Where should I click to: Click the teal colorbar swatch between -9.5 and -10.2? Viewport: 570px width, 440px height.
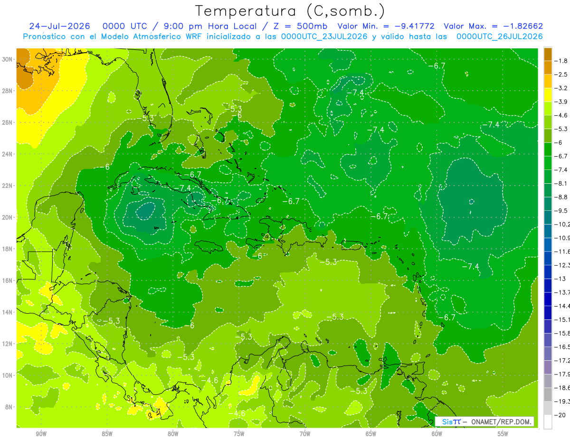548,217
